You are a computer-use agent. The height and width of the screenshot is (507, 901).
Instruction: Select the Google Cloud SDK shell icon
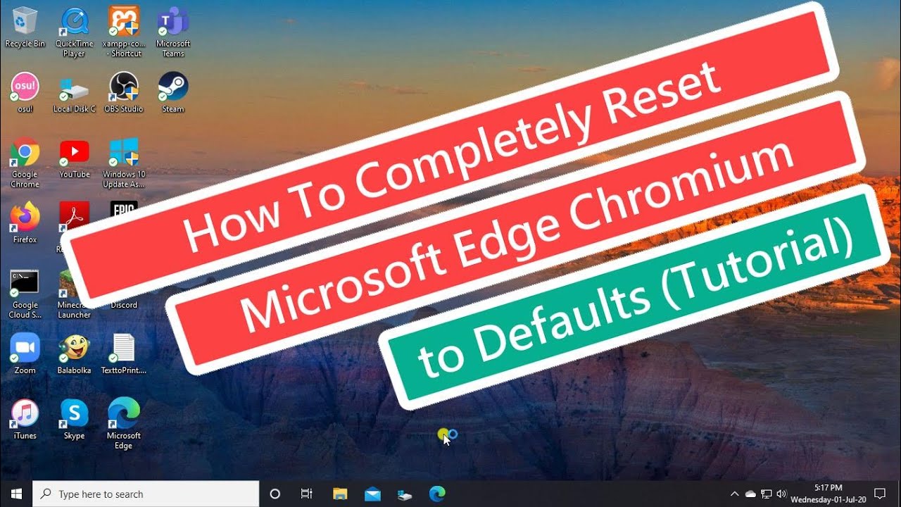click(25, 294)
